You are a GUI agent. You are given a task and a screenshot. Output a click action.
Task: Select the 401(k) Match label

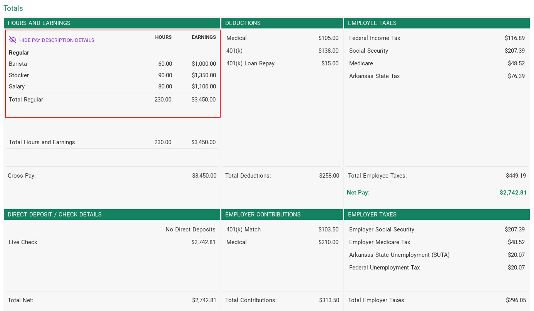[x=243, y=230]
